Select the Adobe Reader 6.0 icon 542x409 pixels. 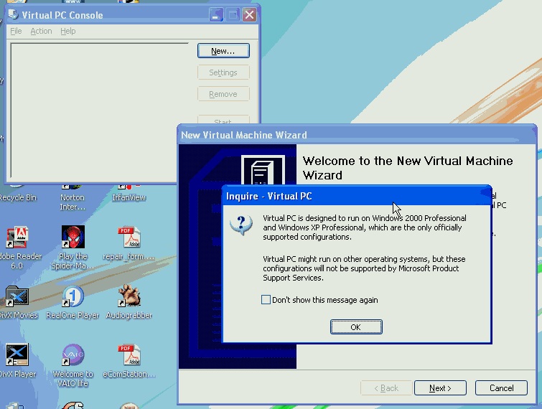(x=17, y=237)
